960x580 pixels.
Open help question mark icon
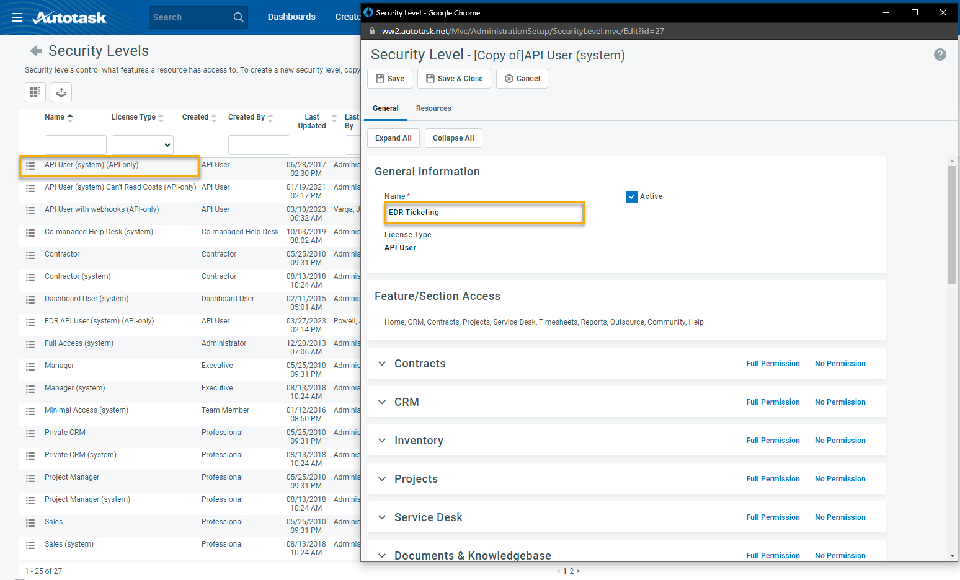click(x=940, y=55)
